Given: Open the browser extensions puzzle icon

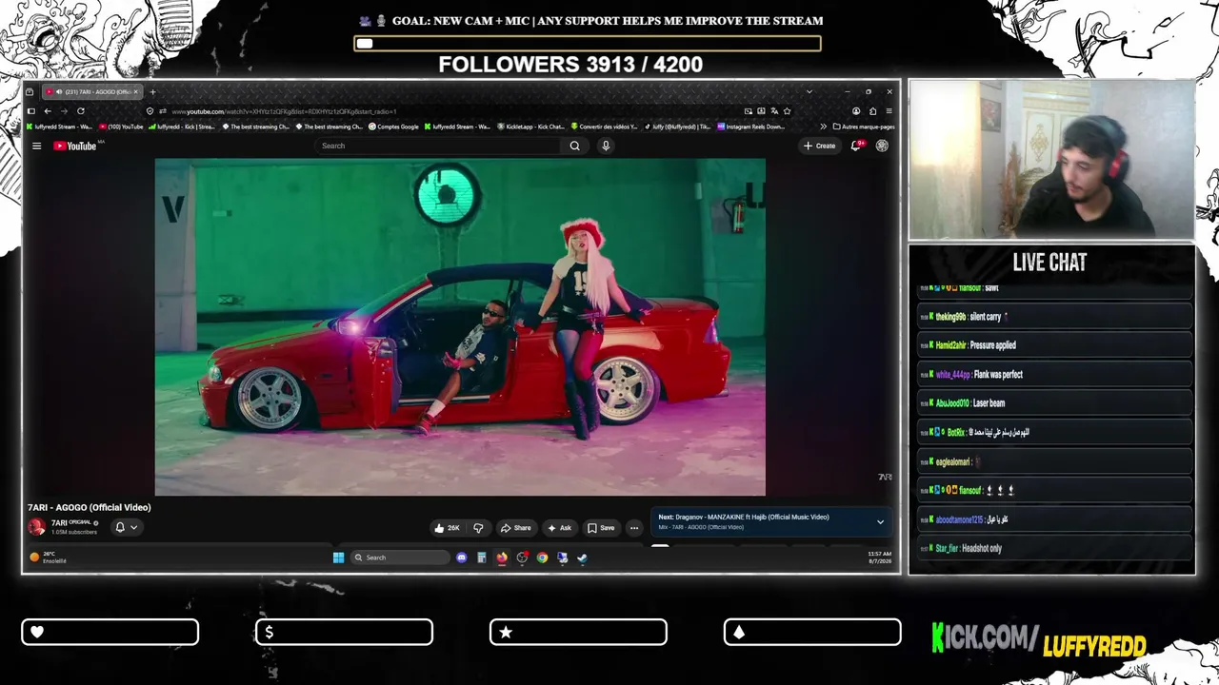Looking at the screenshot, I should [872, 111].
